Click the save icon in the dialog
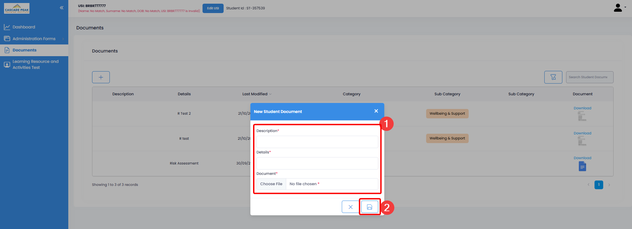The width and height of the screenshot is (632, 229). [x=370, y=207]
